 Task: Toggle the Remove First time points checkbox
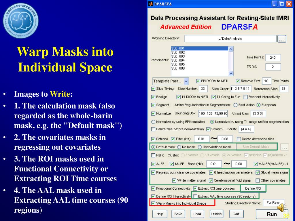click(238, 81)
